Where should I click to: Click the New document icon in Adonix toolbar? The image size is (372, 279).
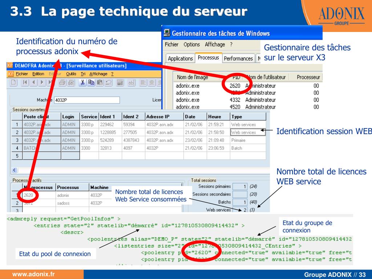(14, 82)
